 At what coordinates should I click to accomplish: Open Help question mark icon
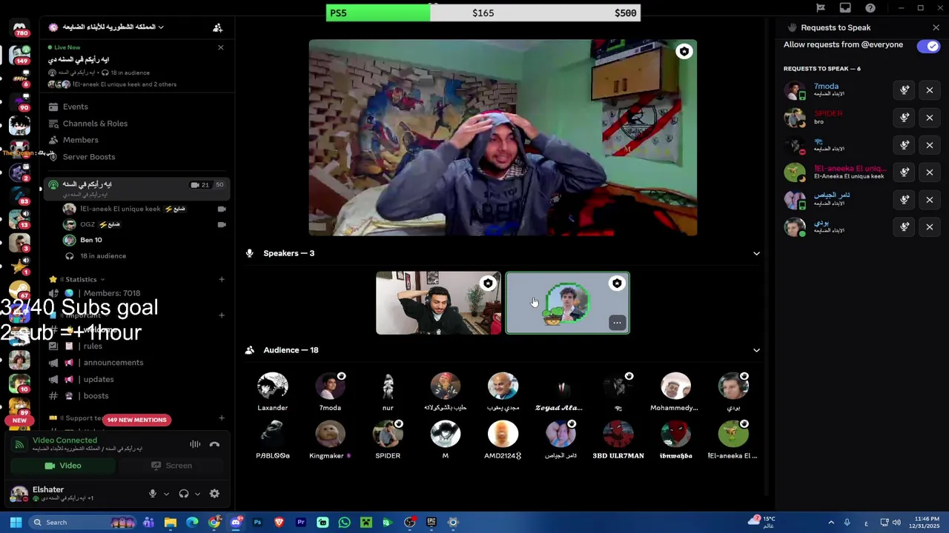[x=870, y=8]
